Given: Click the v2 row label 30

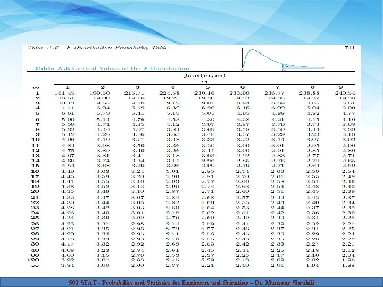Looking at the screenshot, I should (x=35, y=244).
